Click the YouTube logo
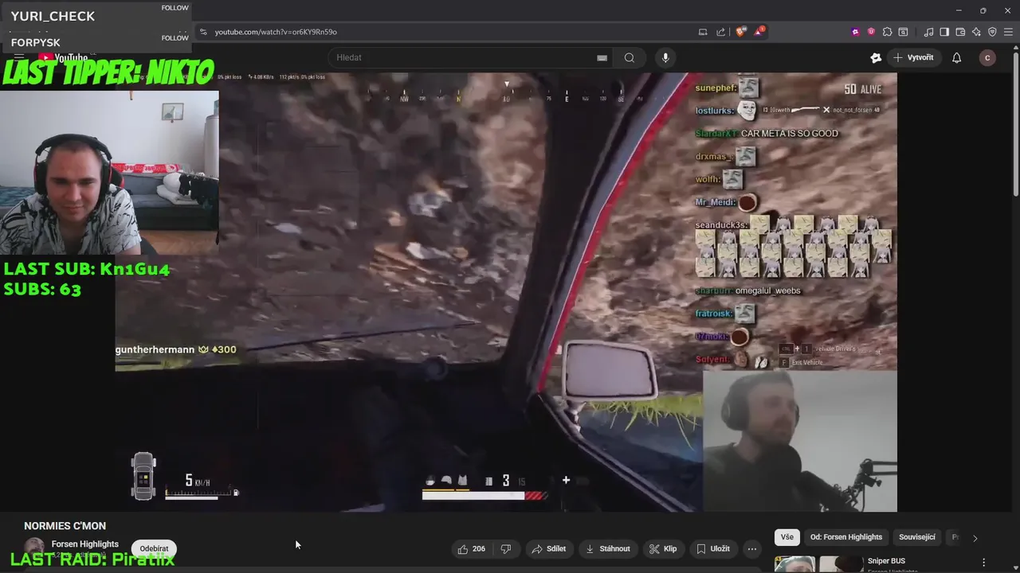 (64, 57)
